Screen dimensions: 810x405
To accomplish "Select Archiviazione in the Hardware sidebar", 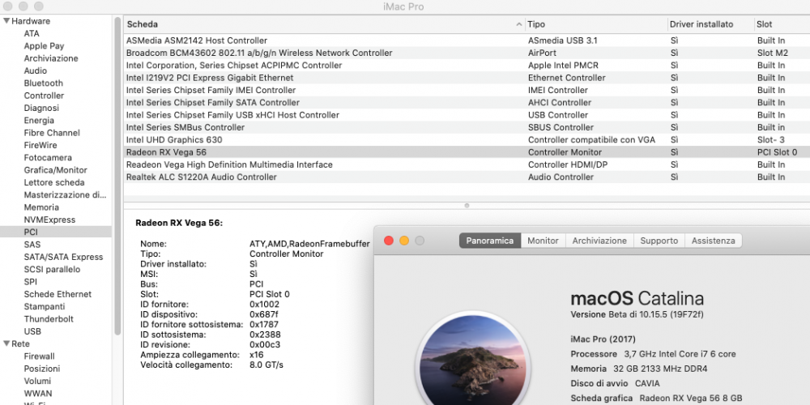I will tap(51, 58).
